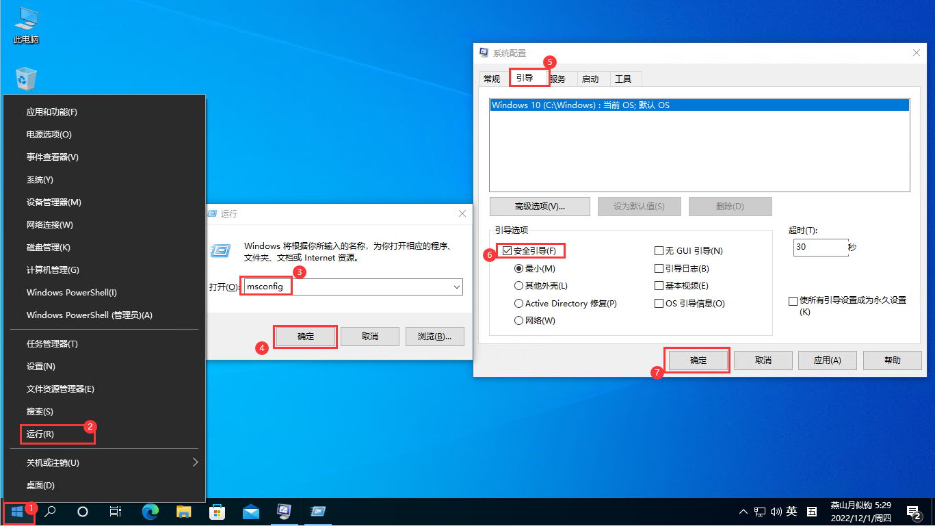Expand the 打开 combo box dropdown arrow
935x526 pixels.
[x=456, y=287]
